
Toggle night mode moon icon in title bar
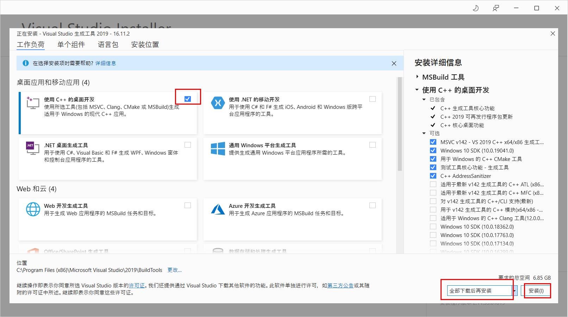[475, 8]
